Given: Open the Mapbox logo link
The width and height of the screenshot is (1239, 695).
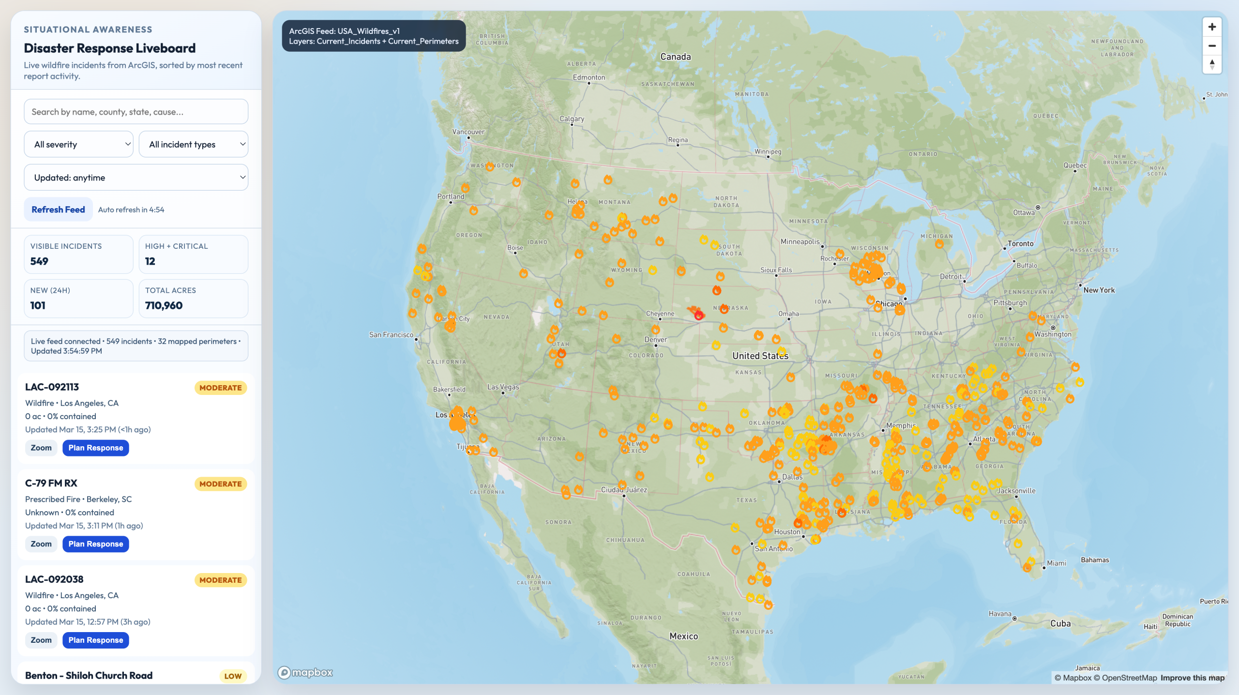Looking at the screenshot, I should pyautogui.click(x=305, y=672).
